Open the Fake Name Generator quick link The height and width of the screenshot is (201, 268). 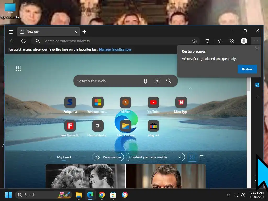click(x=70, y=129)
